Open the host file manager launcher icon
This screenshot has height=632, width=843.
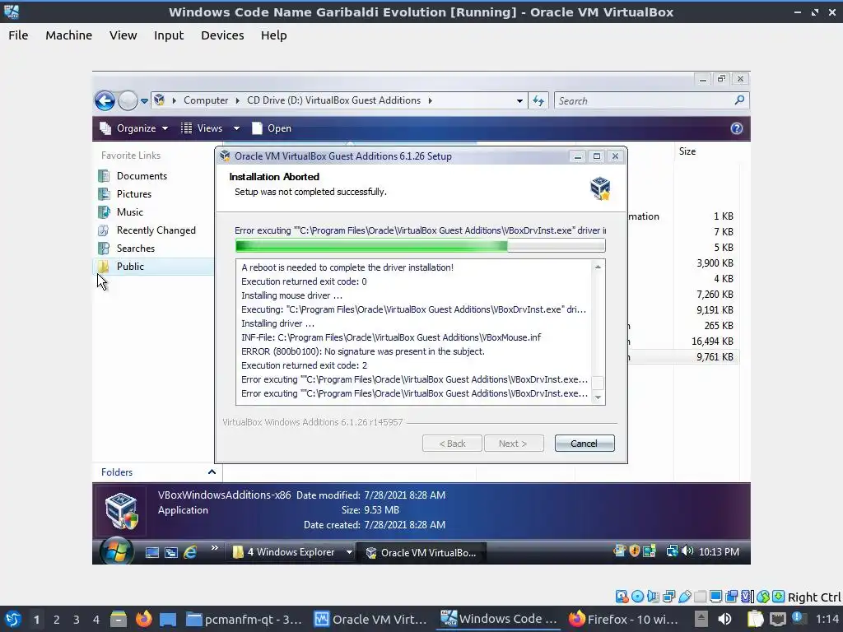[119, 619]
